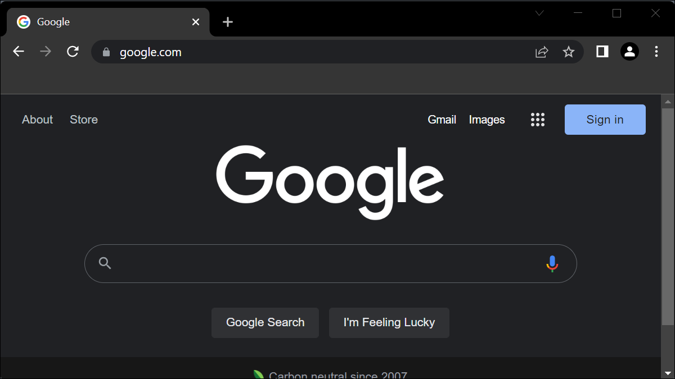Expand the tab search chevron in title bar
Image resolution: width=675 pixels, height=379 pixels.
539,13
